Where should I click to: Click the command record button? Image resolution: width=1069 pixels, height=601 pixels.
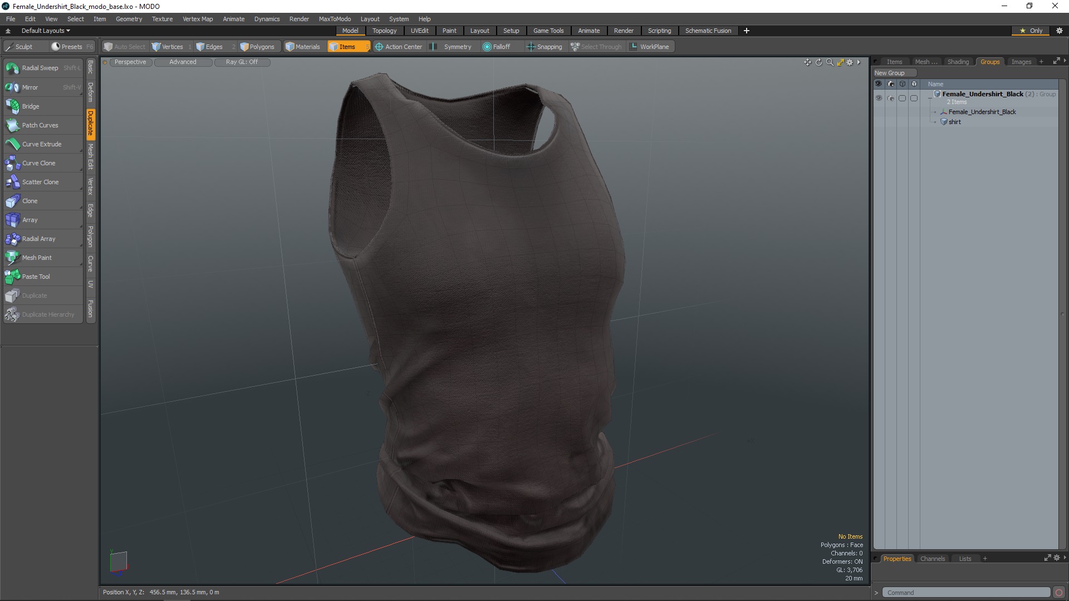[x=1059, y=593]
